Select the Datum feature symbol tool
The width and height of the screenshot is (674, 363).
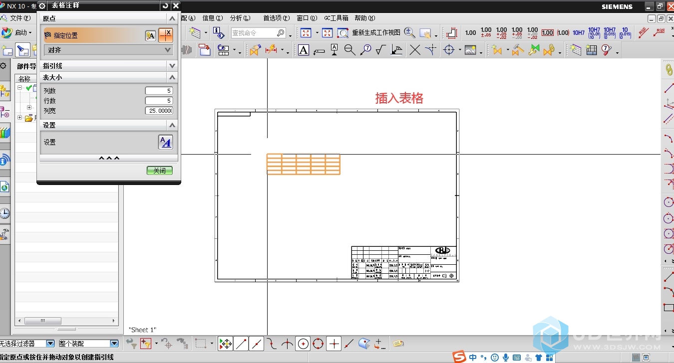coord(334,50)
